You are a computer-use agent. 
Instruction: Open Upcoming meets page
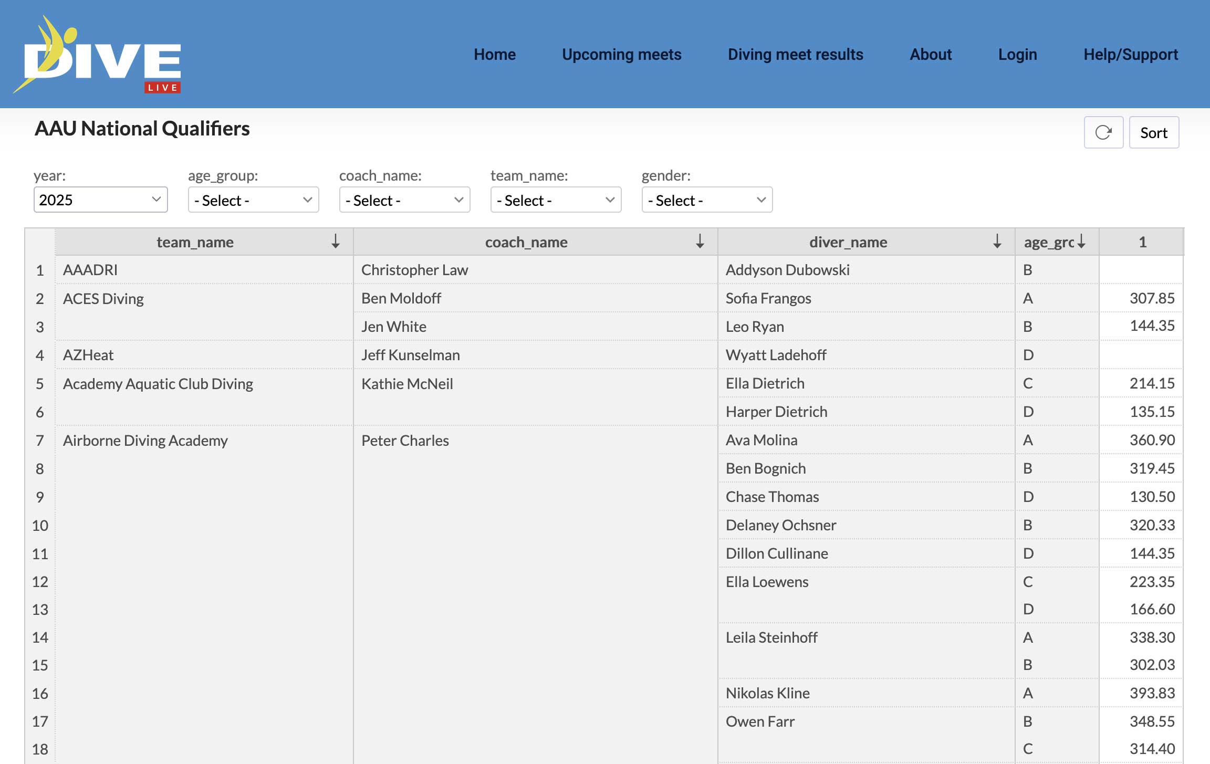point(621,55)
